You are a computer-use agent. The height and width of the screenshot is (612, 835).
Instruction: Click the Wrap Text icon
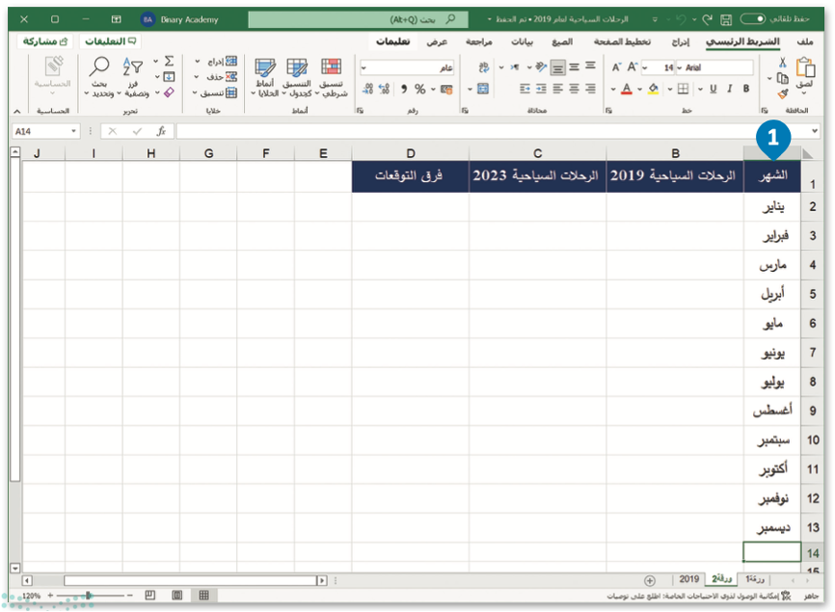[x=483, y=67]
